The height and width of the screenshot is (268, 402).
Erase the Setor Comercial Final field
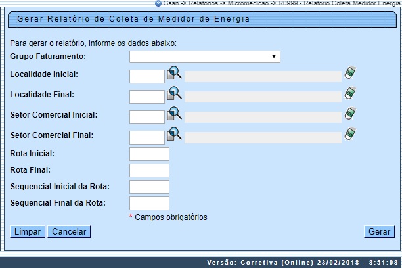coord(350,135)
